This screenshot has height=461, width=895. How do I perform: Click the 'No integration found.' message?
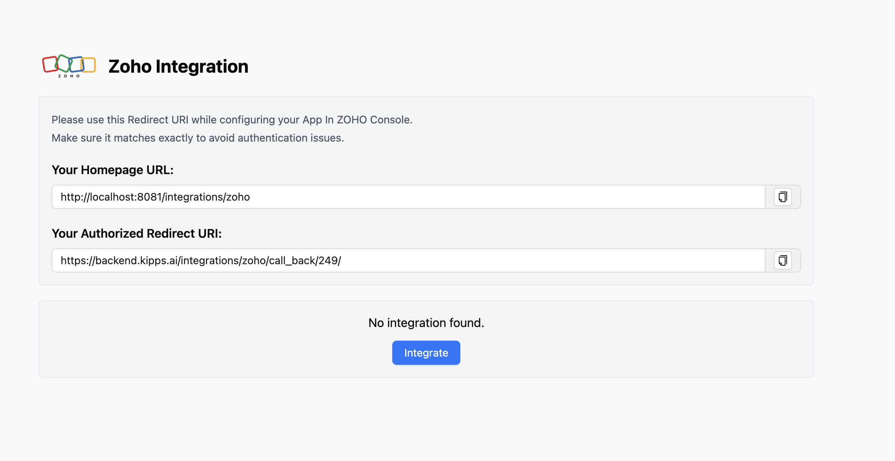click(426, 323)
